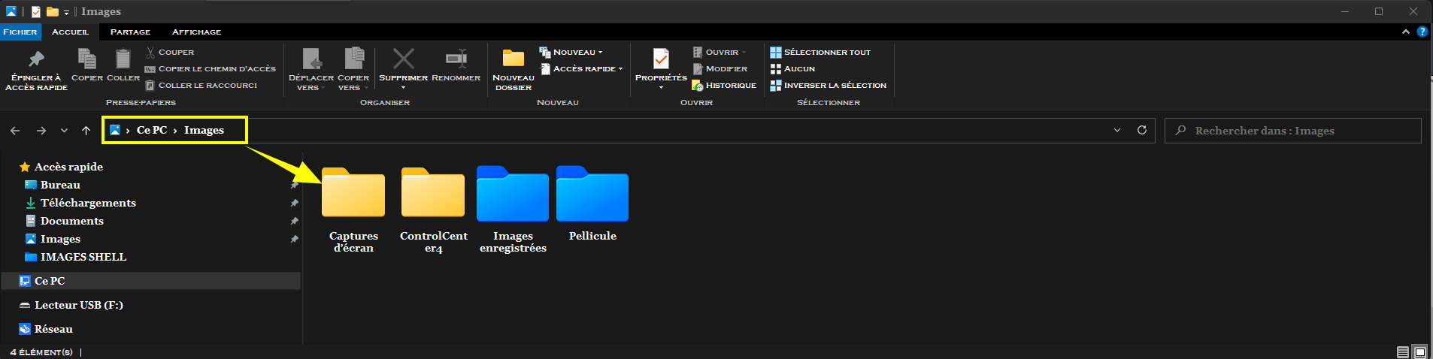This screenshot has height=359, width=1433.
Task: Collapse the ribbon with chevron
Action: click(1405, 32)
